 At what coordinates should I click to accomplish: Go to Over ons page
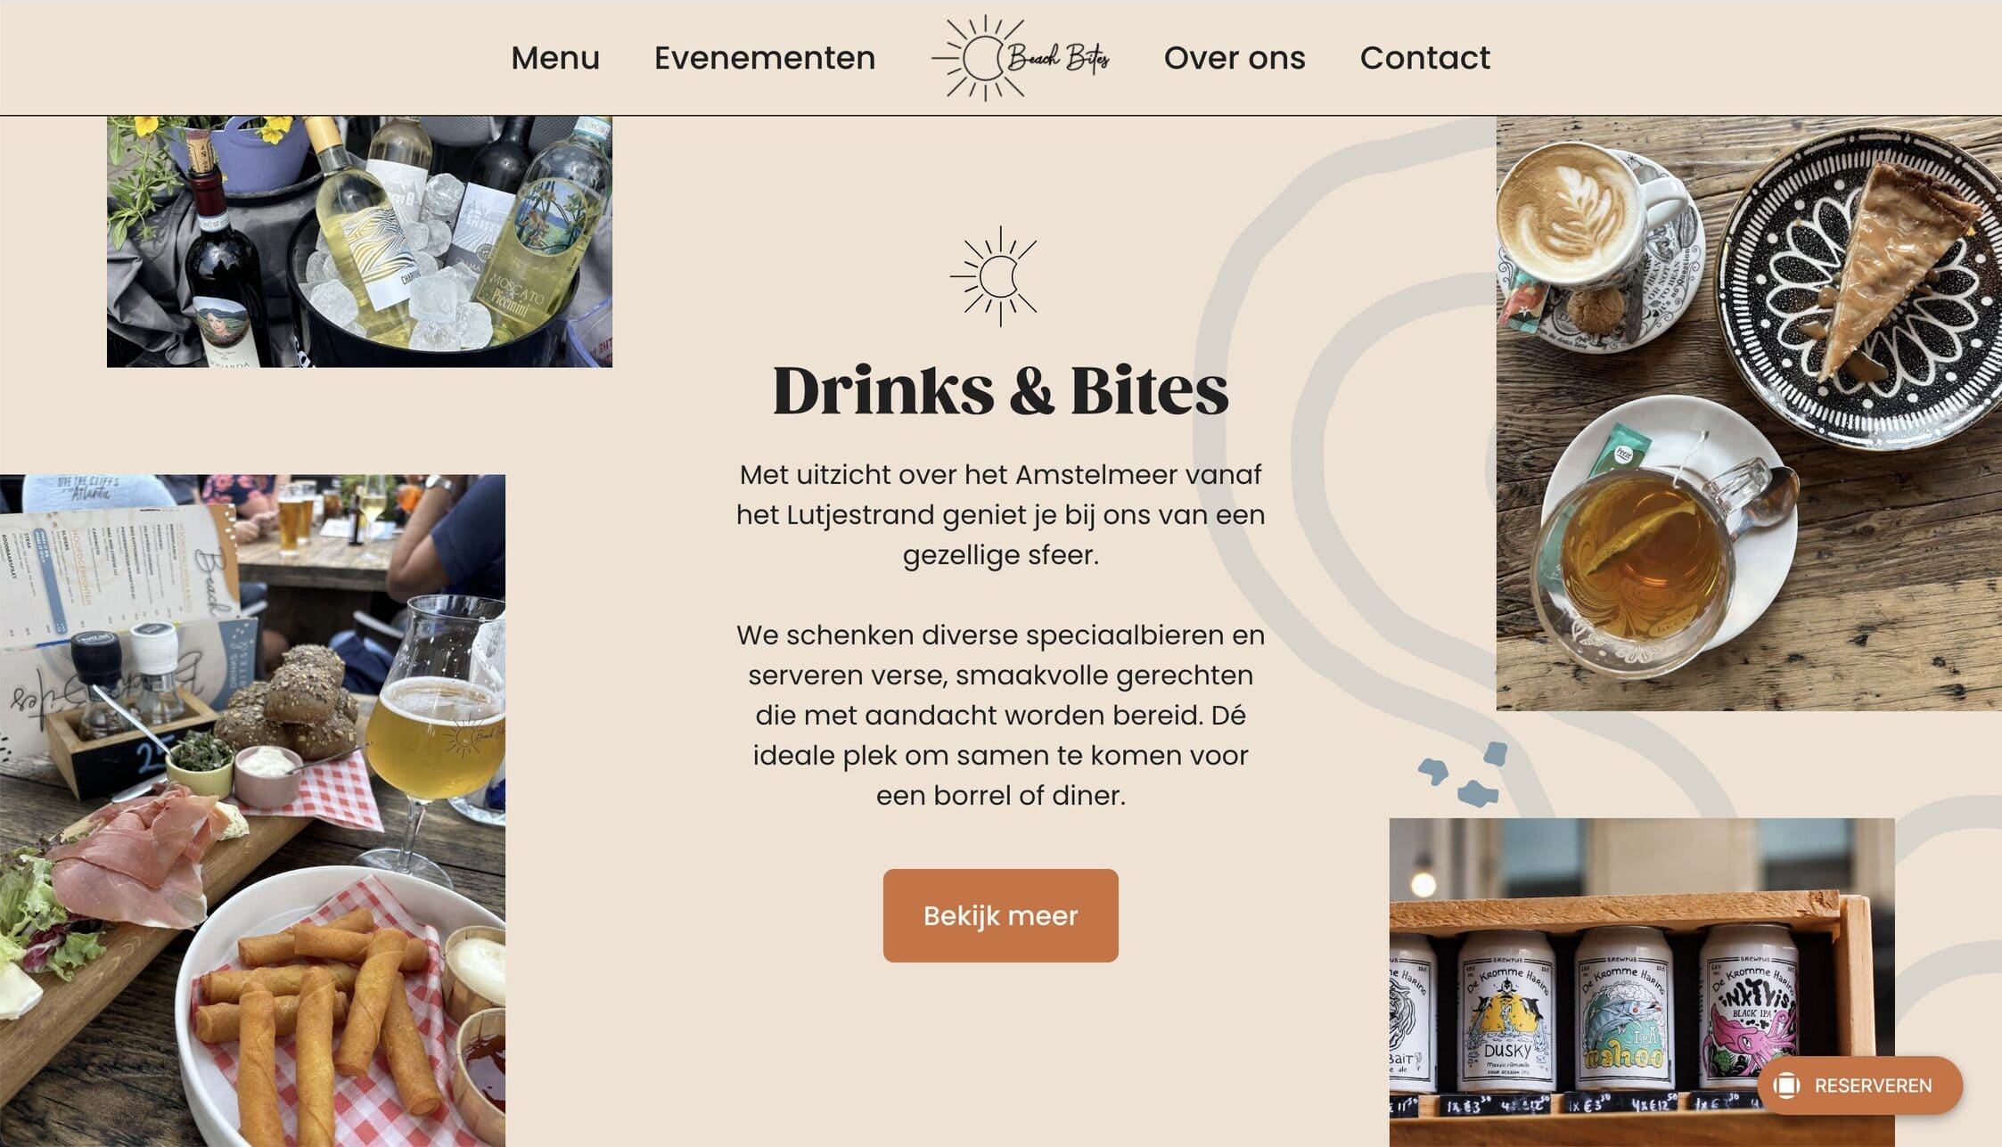(x=1235, y=58)
